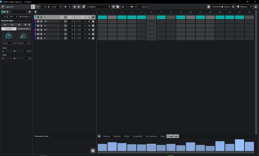
Task: Click the acoustic feedback speaker icon in top toolbar
Action: coord(38,7)
